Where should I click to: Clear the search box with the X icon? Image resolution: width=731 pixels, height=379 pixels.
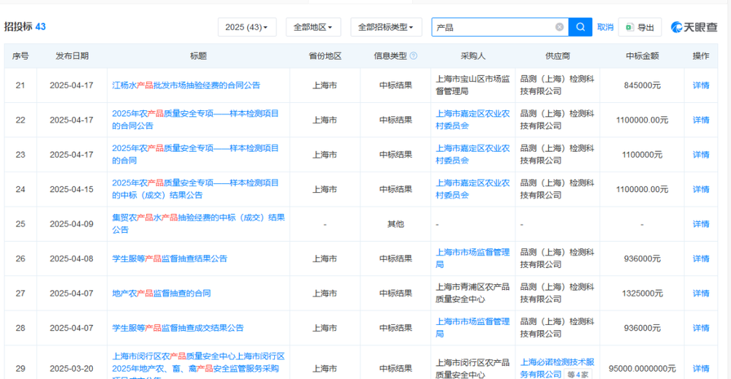[559, 27]
